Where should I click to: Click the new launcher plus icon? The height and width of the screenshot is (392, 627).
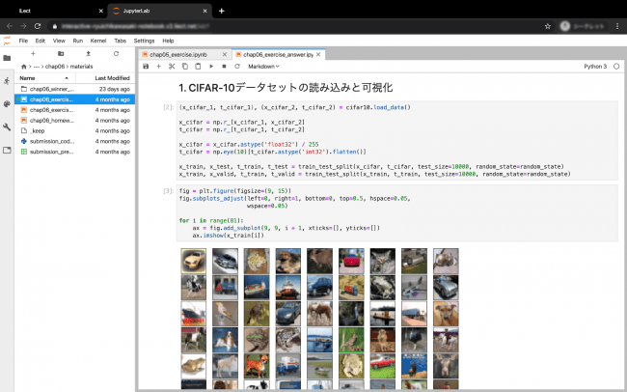(x=33, y=54)
